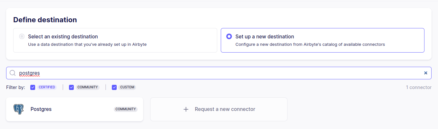Click the Community filter badge label
This screenshot has height=129, width=438.
(x=87, y=87)
